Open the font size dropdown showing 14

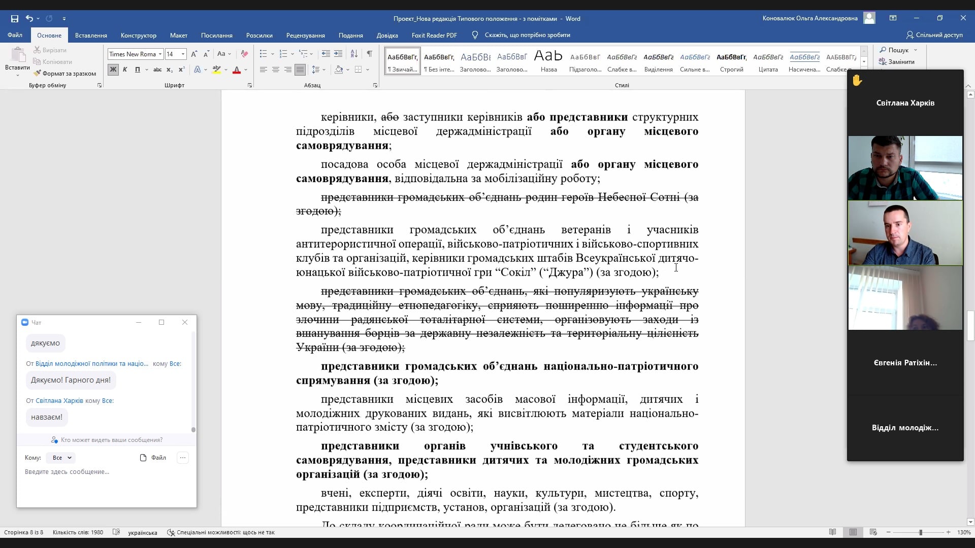point(183,54)
